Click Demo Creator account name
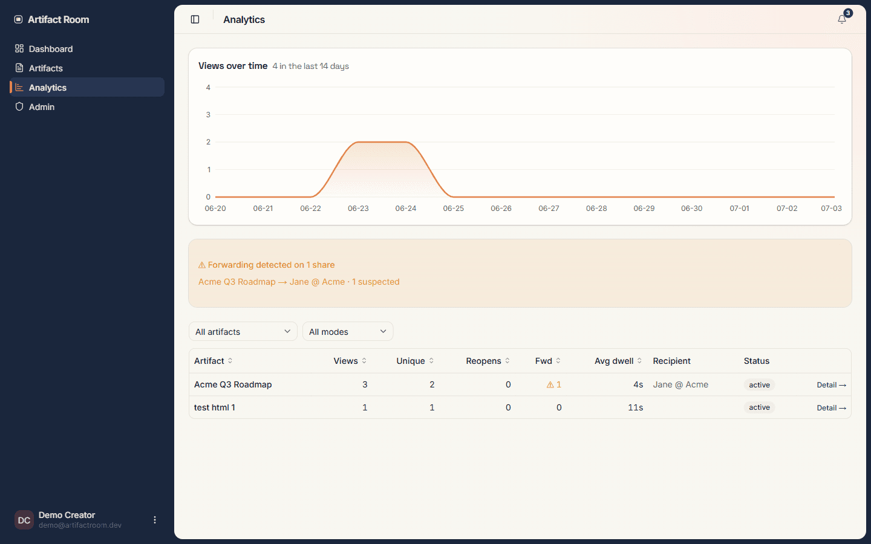Screen dimensions: 871x544 coord(67,515)
